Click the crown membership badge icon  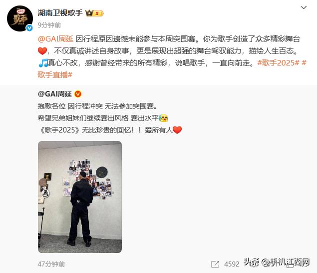point(94,13)
